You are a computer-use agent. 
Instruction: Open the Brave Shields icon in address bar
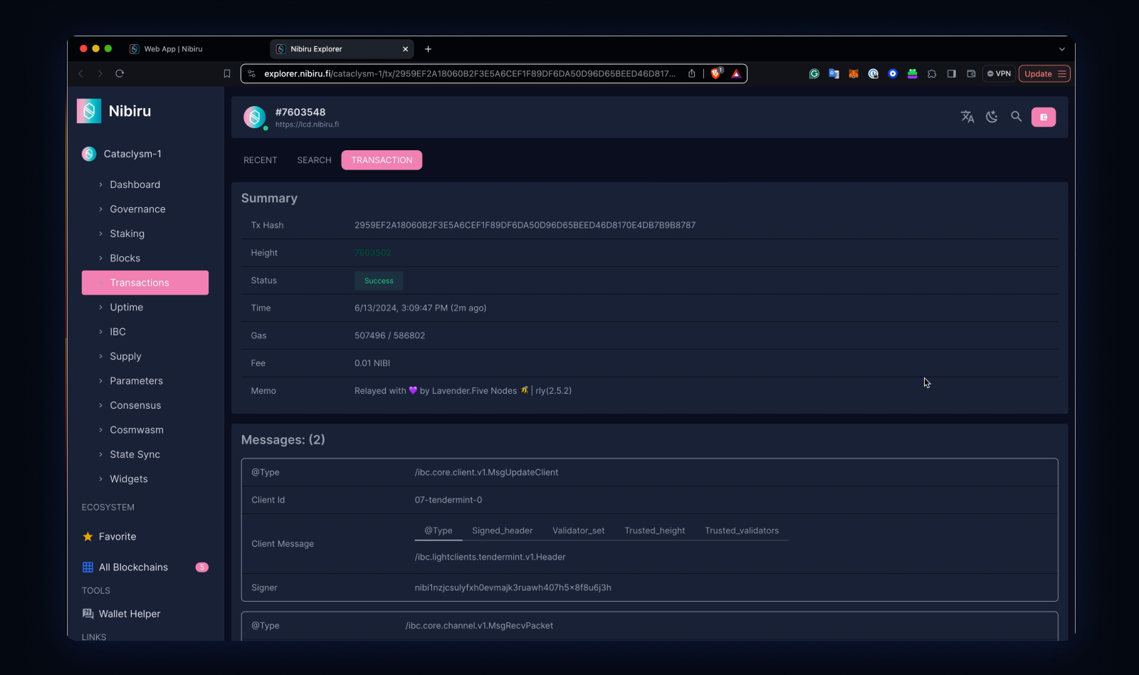point(716,73)
